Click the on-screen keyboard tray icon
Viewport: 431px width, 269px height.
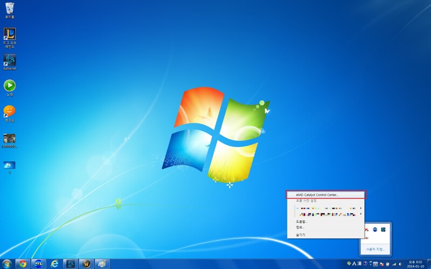click(x=375, y=264)
